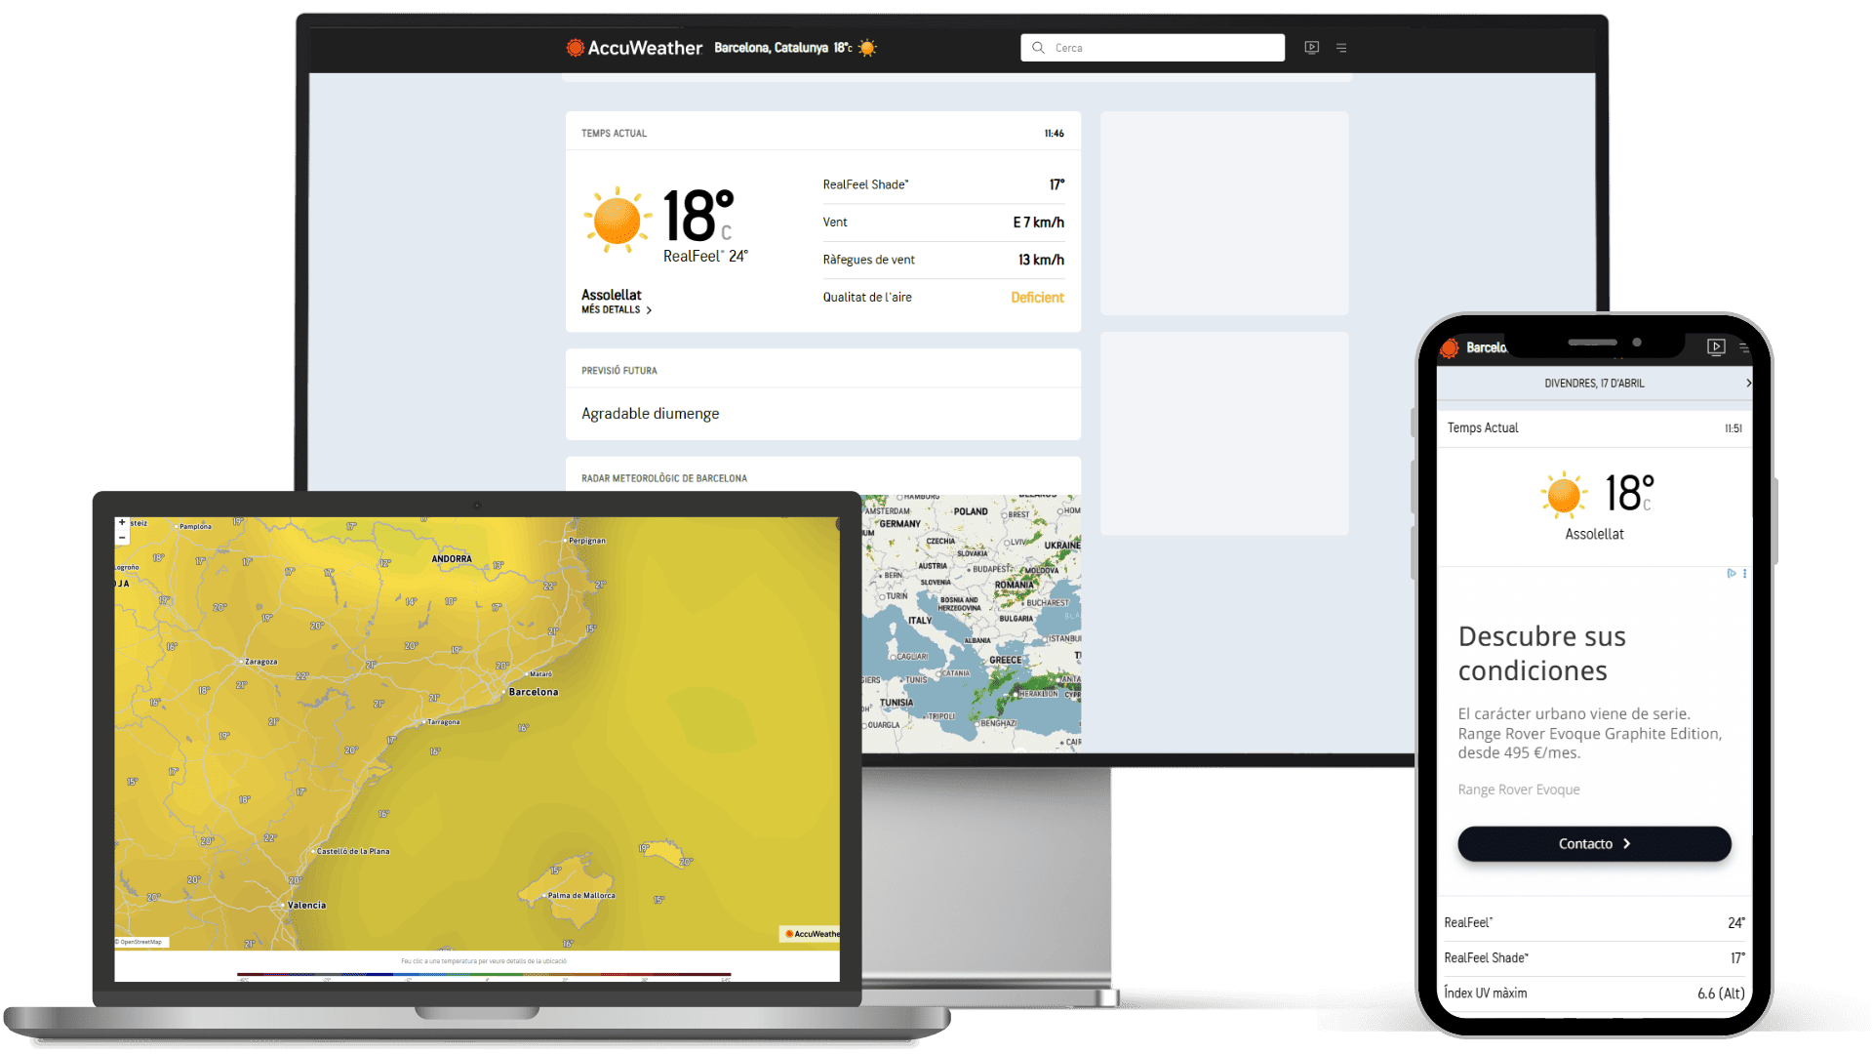Zoom in on the temperature map
Viewport: 1873px width, 1054px height.
click(x=122, y=523)
